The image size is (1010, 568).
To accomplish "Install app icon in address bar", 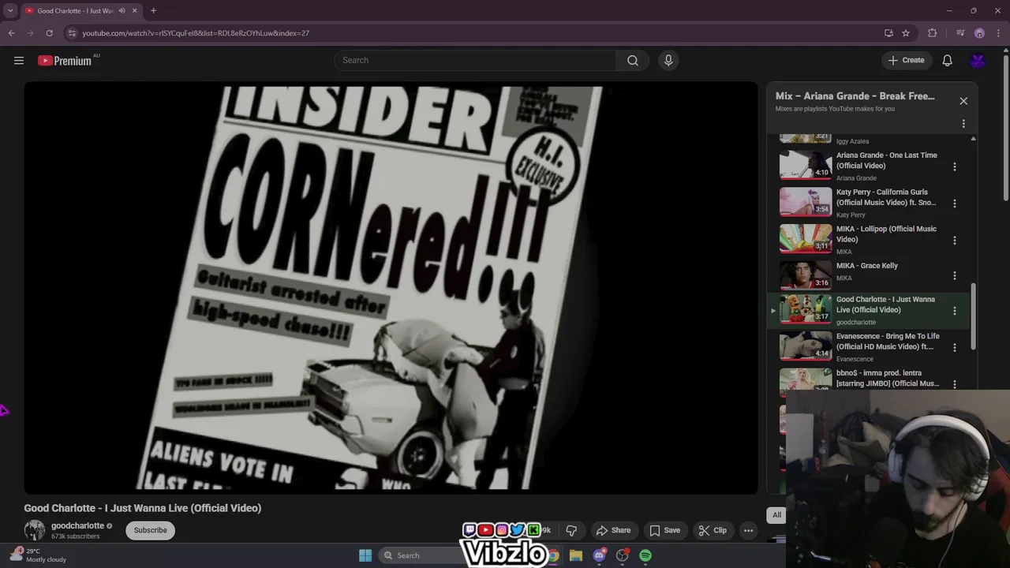I will tap(888, 33).
